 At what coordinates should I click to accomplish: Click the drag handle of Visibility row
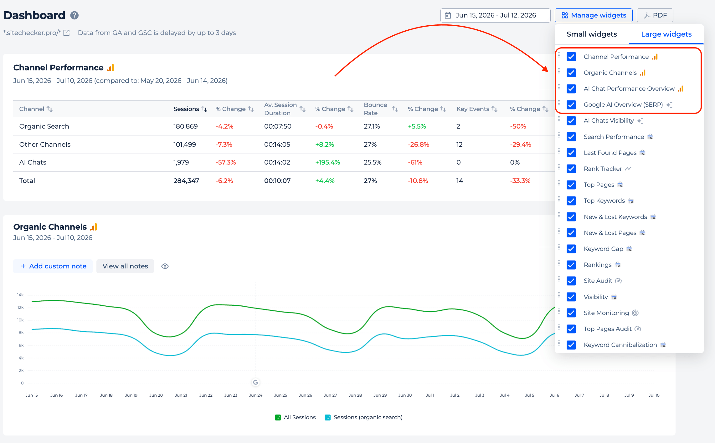click(559, 295)
